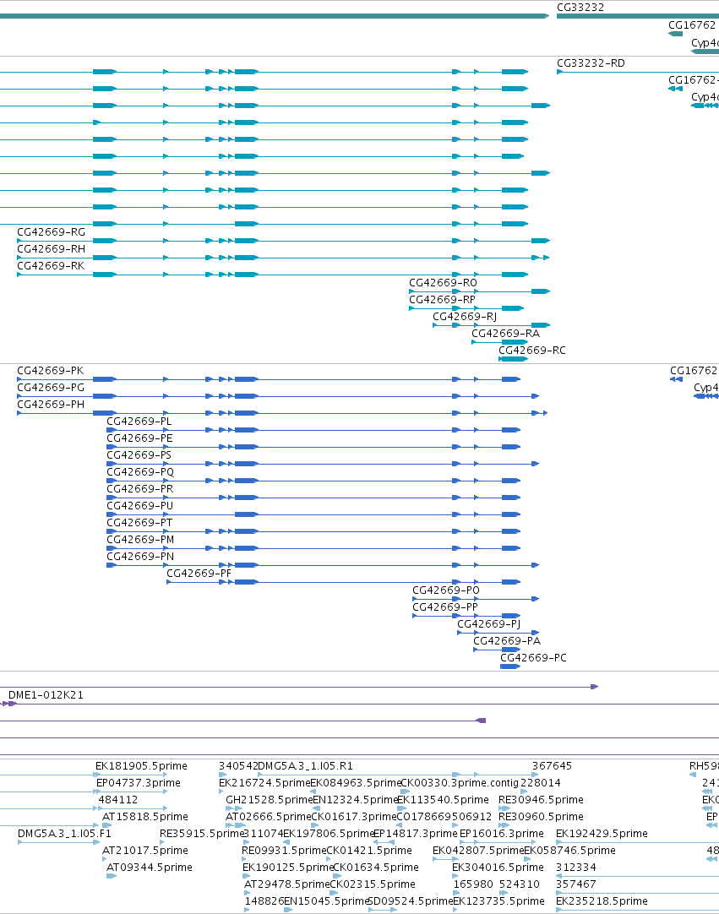The height and width of the screenshot is (914, 719).
Task: Click EST AT09344.5prime
Action: tap(150, 868)
